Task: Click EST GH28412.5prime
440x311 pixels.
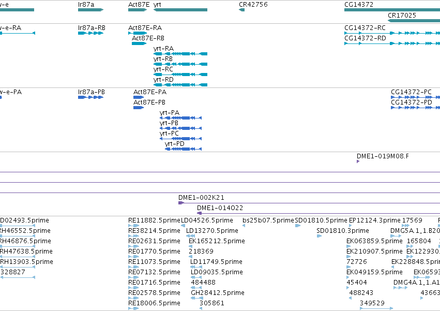Action: coord(196,298)
